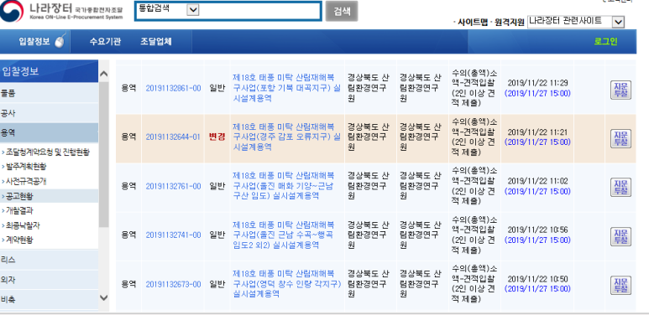Open 영덕 창수 인량 각지구 notice
This screenshot has width=649, height=315.
[286, 284]
